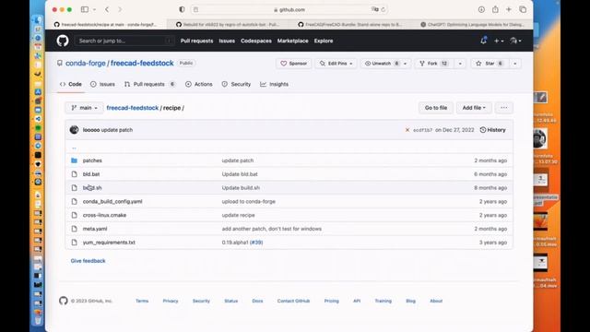Open the notifications bell icon
Screen dimensions: 590x332
point(483,41)
